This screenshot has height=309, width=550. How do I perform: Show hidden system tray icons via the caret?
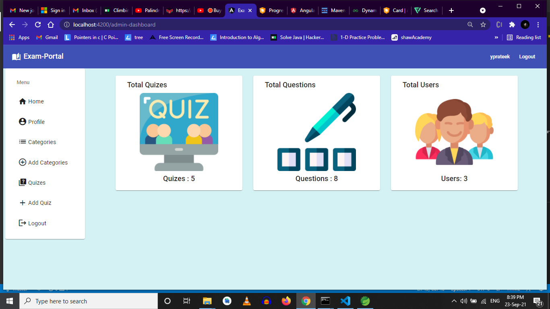[x=454, y=301]
